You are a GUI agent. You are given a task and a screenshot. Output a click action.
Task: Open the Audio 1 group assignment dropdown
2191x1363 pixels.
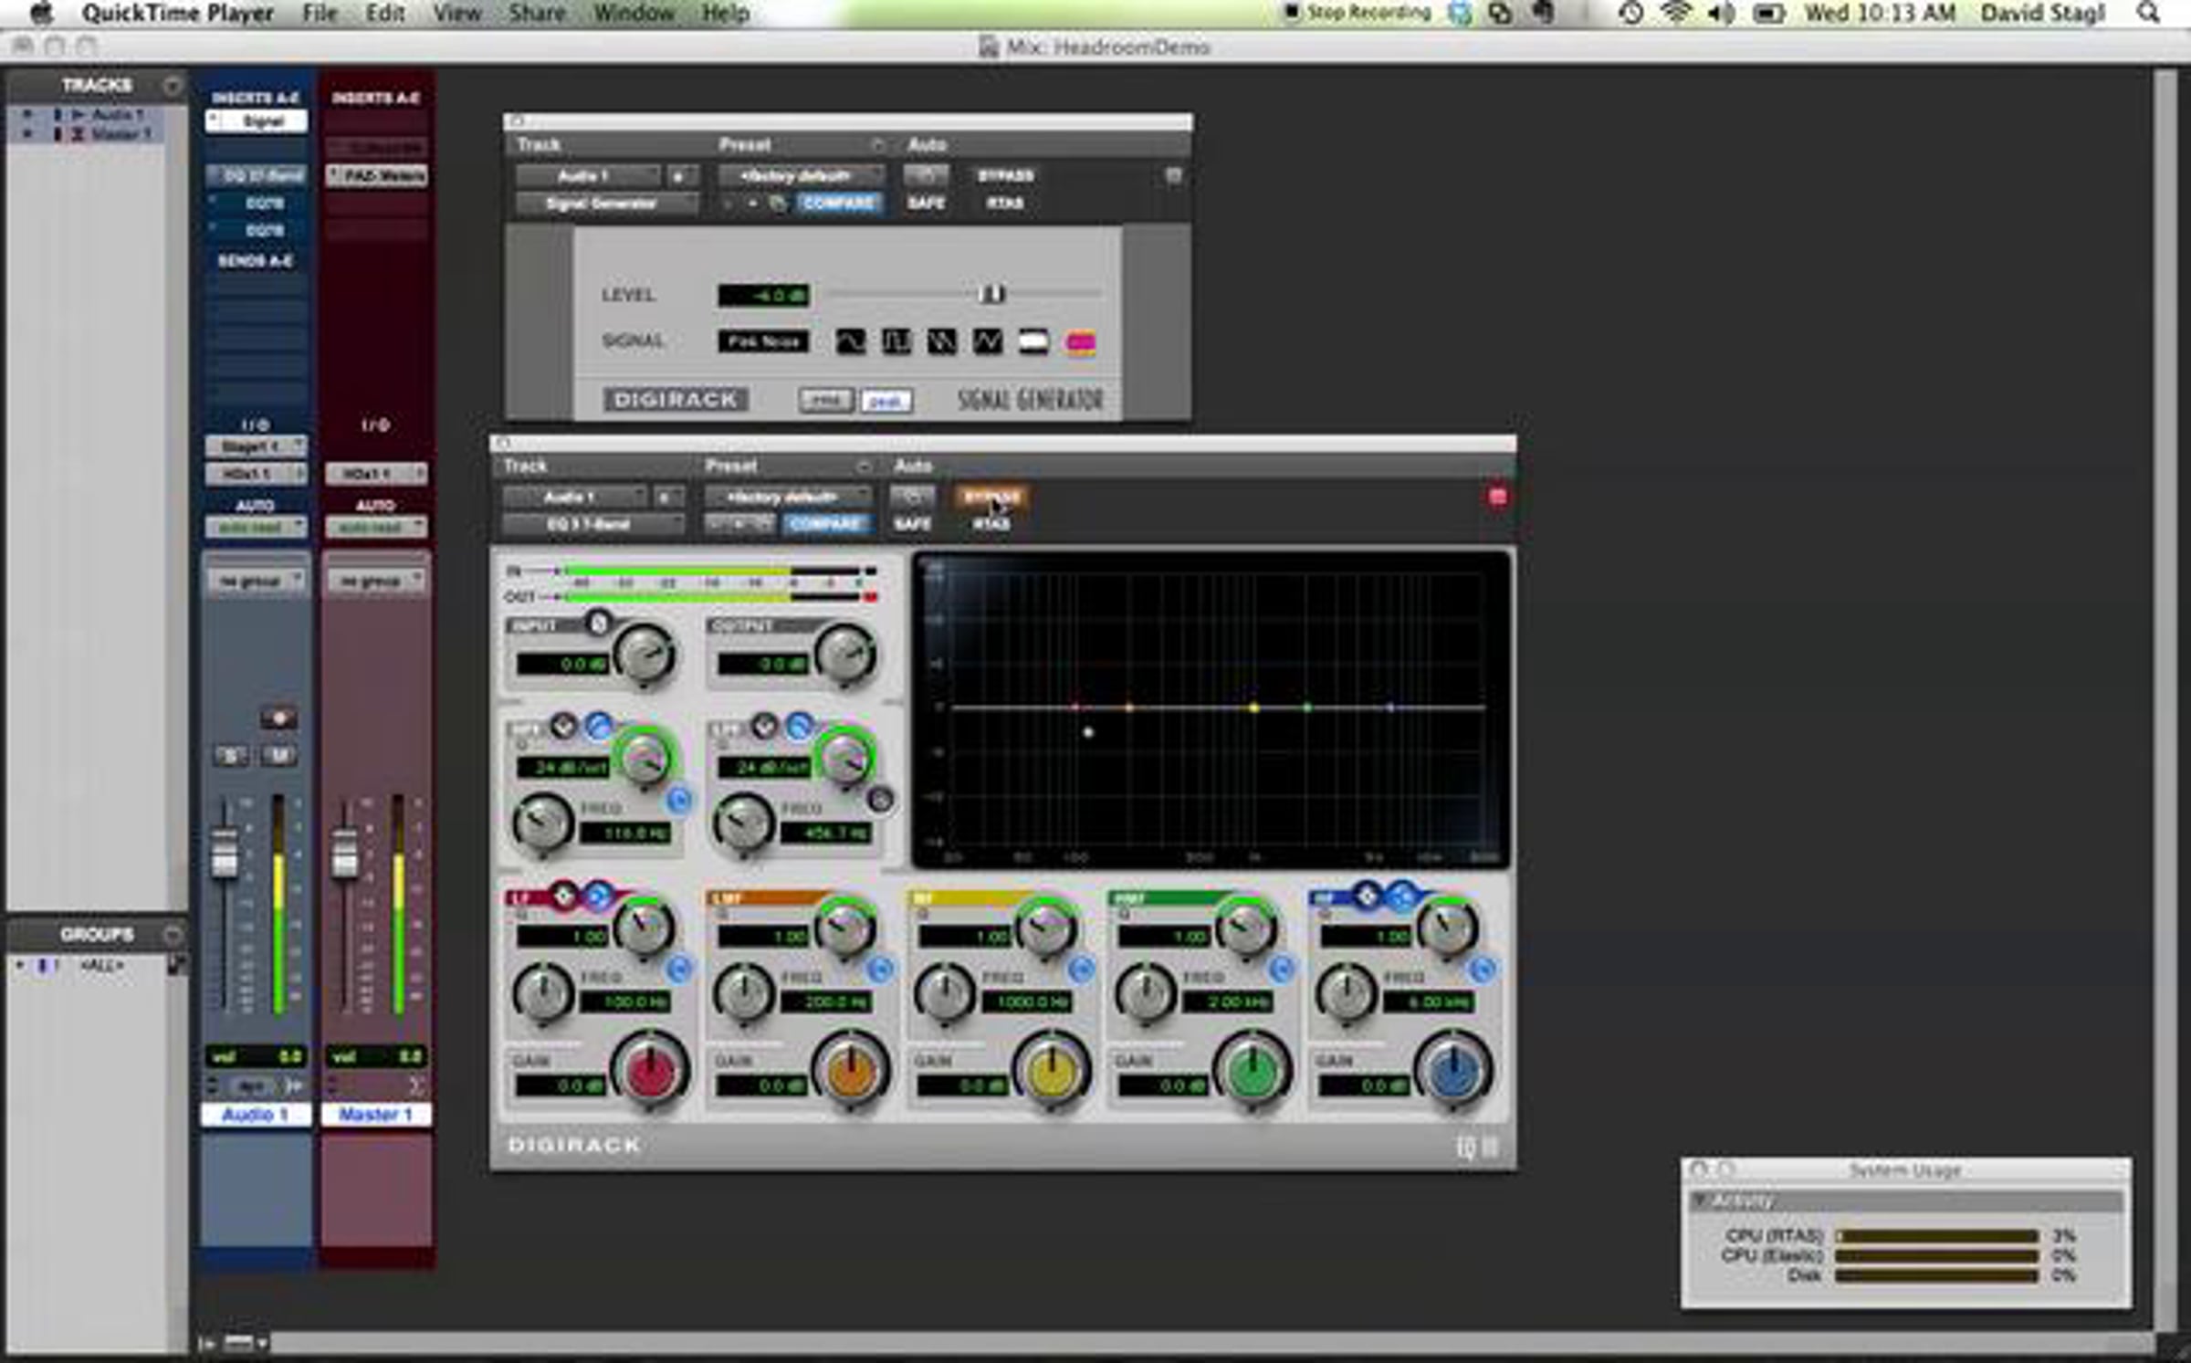[x=256, y=581]
